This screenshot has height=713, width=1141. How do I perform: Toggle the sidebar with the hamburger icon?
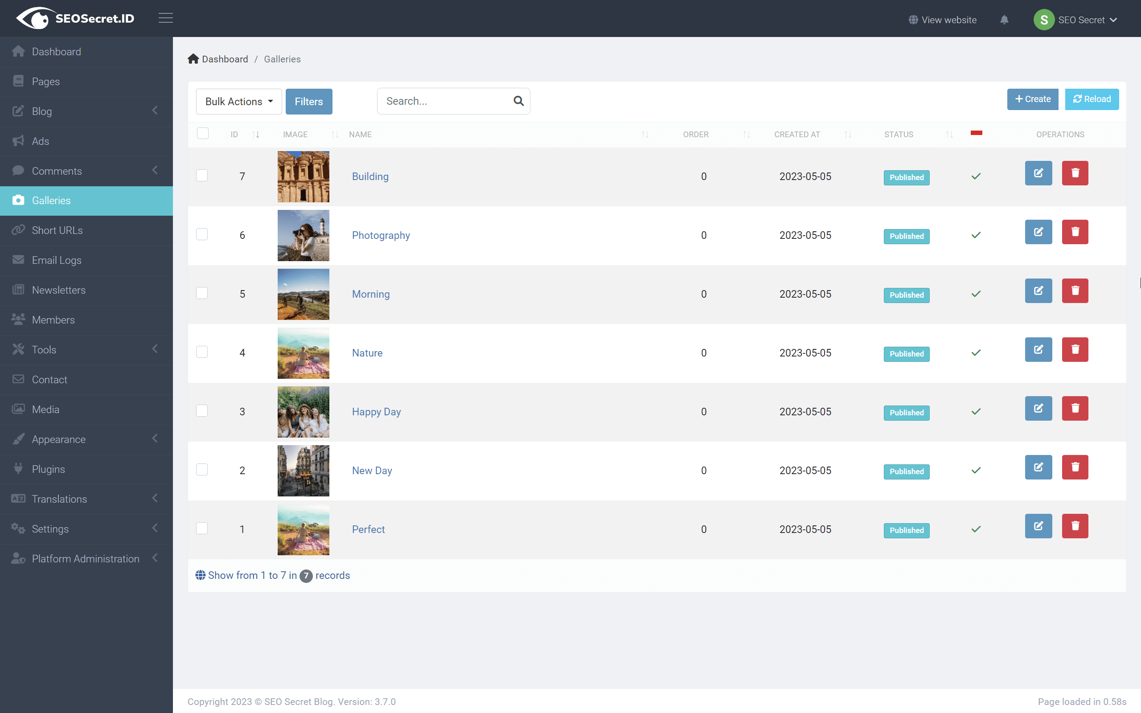coord(165,18)
